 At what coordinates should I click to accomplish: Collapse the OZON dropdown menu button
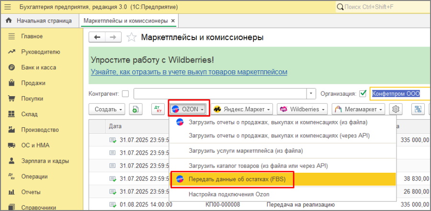[x=188, y=109]
